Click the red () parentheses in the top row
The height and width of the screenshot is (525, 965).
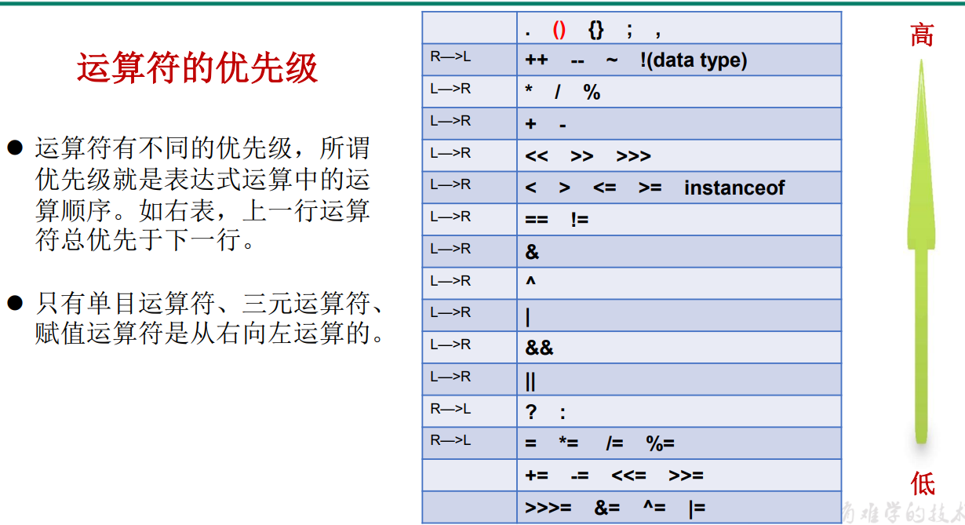pyautogui.click(x=559, y=30)
